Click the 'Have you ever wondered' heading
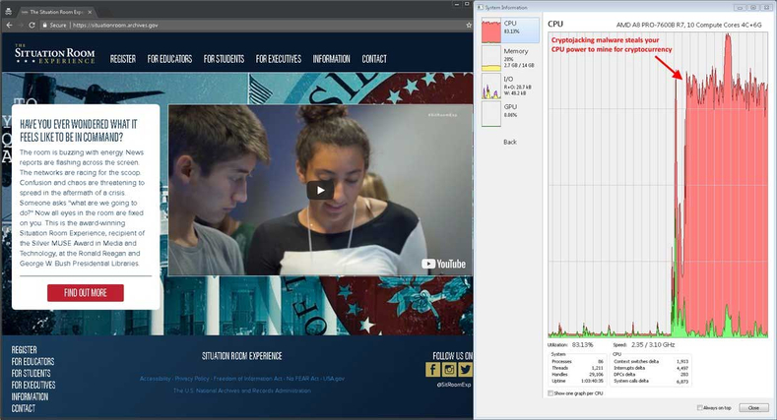Viewport: 777px width, 420px height. (x=79, y=131)
